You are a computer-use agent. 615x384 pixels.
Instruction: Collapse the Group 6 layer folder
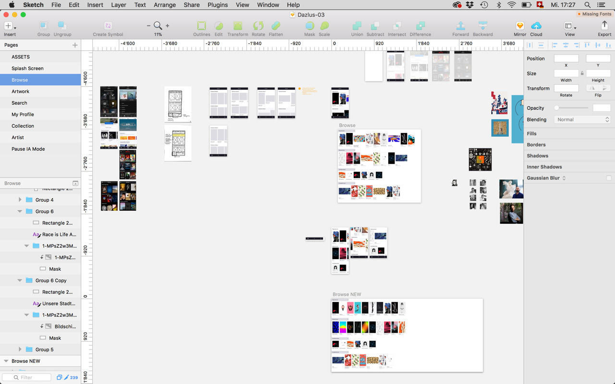(x=20, y=212)
